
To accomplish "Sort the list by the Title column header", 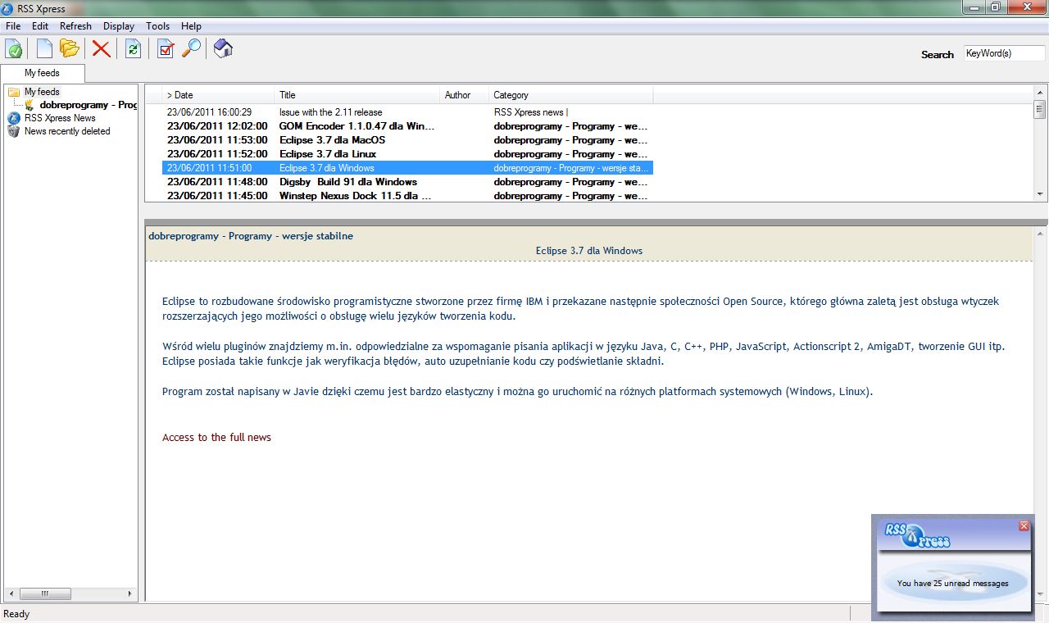I will pyautogui.click(x=357, y=95).
